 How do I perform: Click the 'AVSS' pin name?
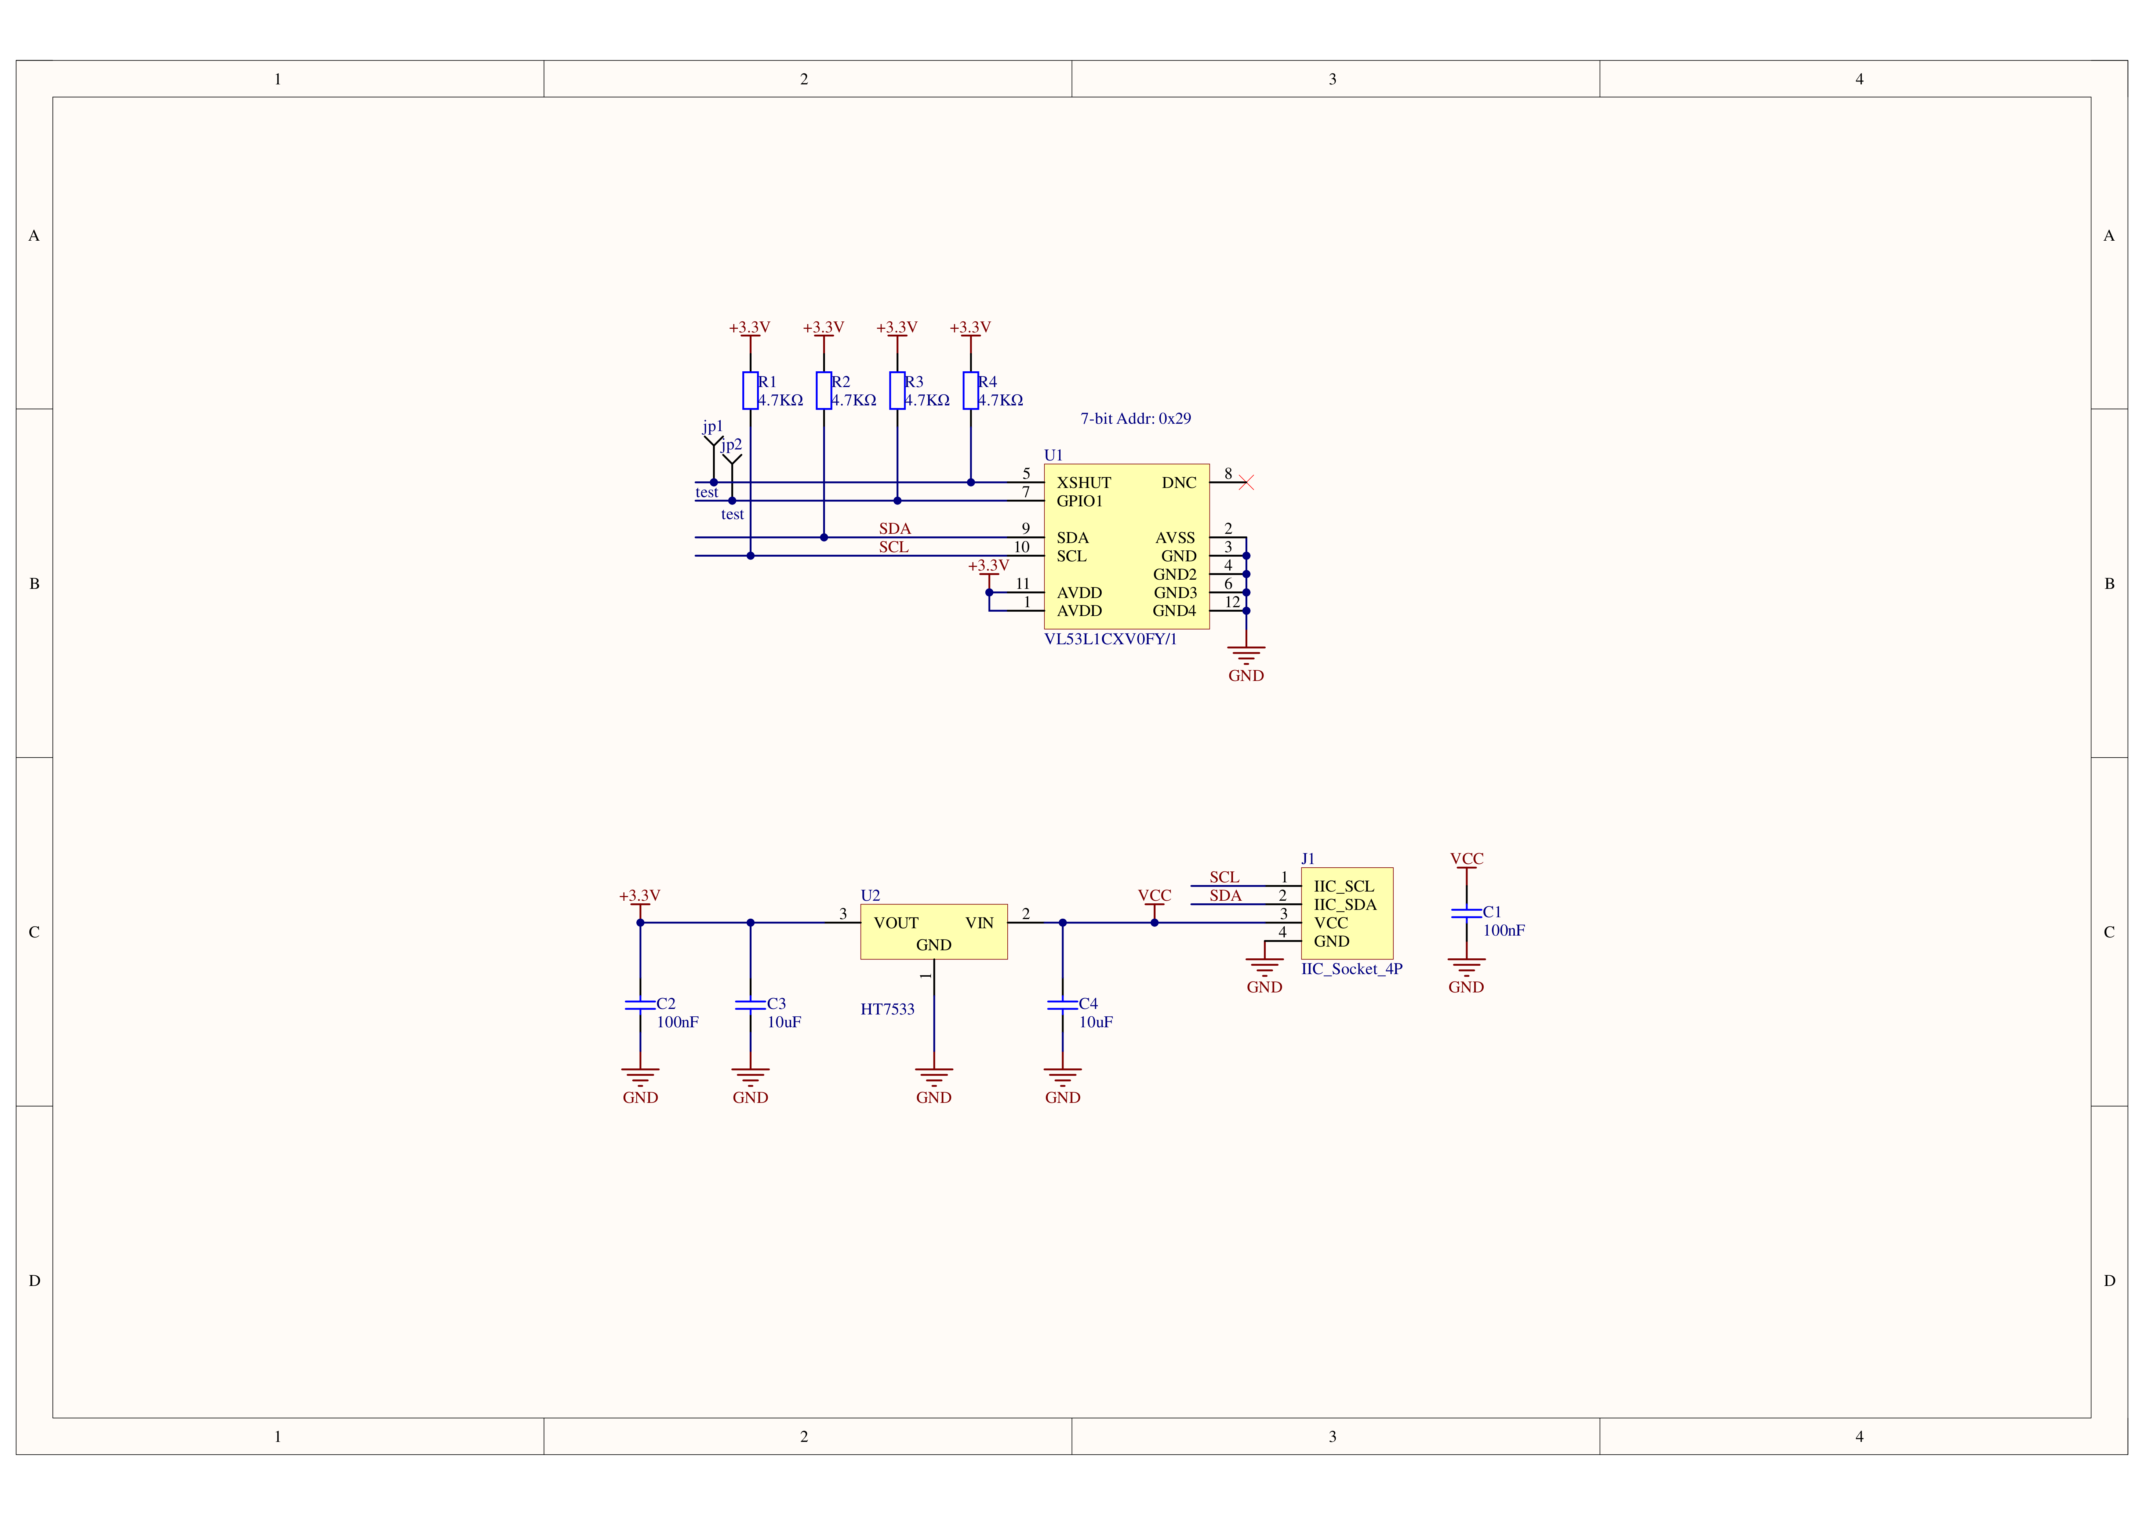1175,538
